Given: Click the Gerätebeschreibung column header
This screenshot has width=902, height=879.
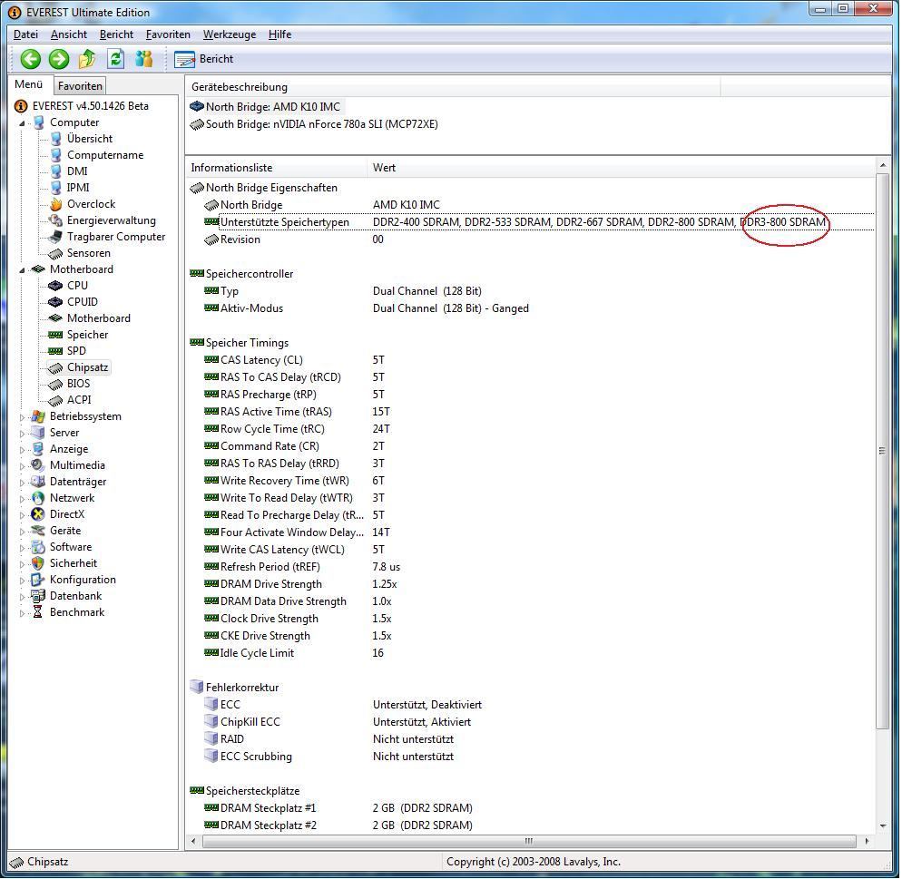Looking at the screenshot, I should click(x=453, y=87).
